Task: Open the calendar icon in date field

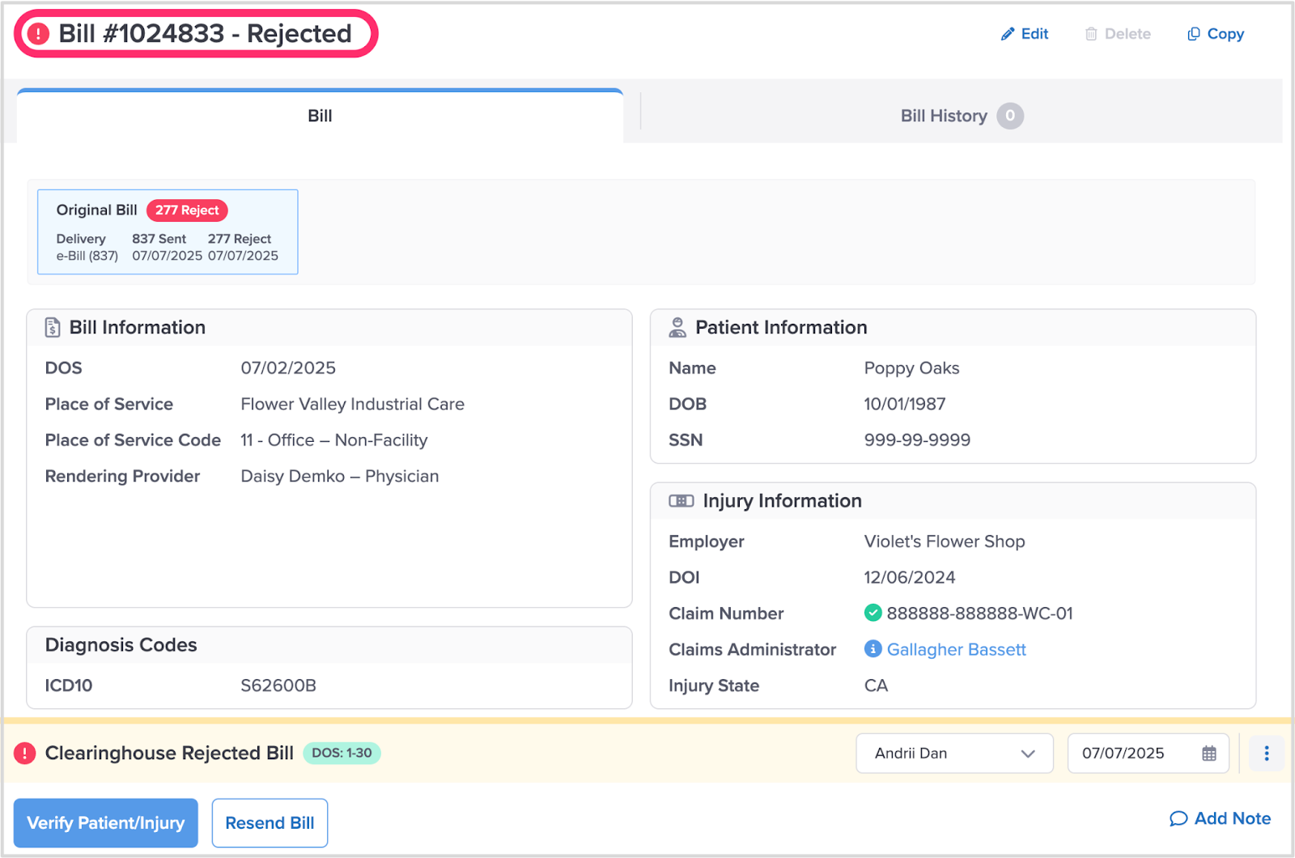Action: (x=1208, y=754)
